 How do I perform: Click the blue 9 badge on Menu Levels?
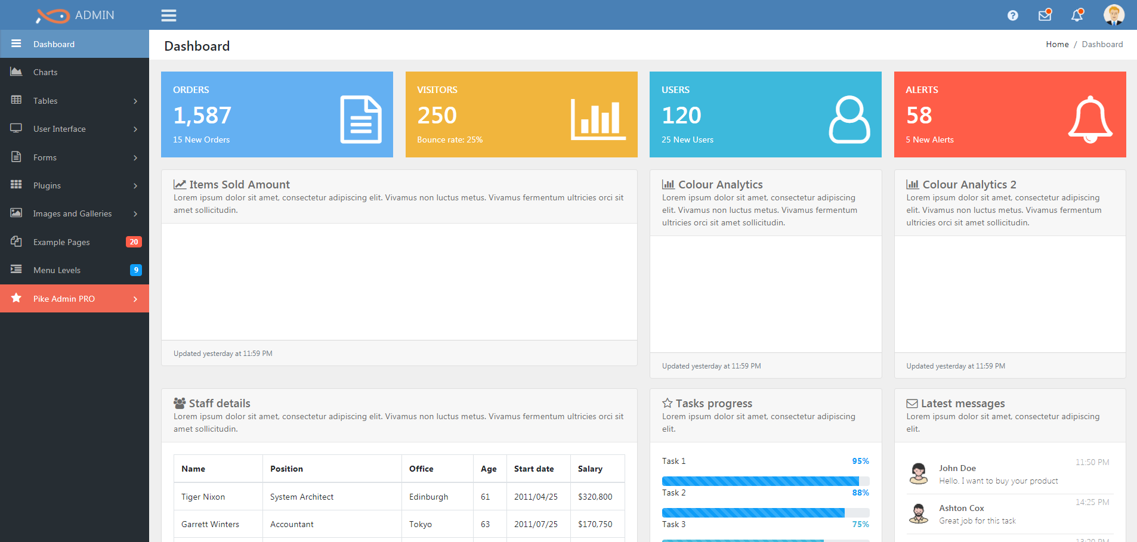tap(136, 270)
